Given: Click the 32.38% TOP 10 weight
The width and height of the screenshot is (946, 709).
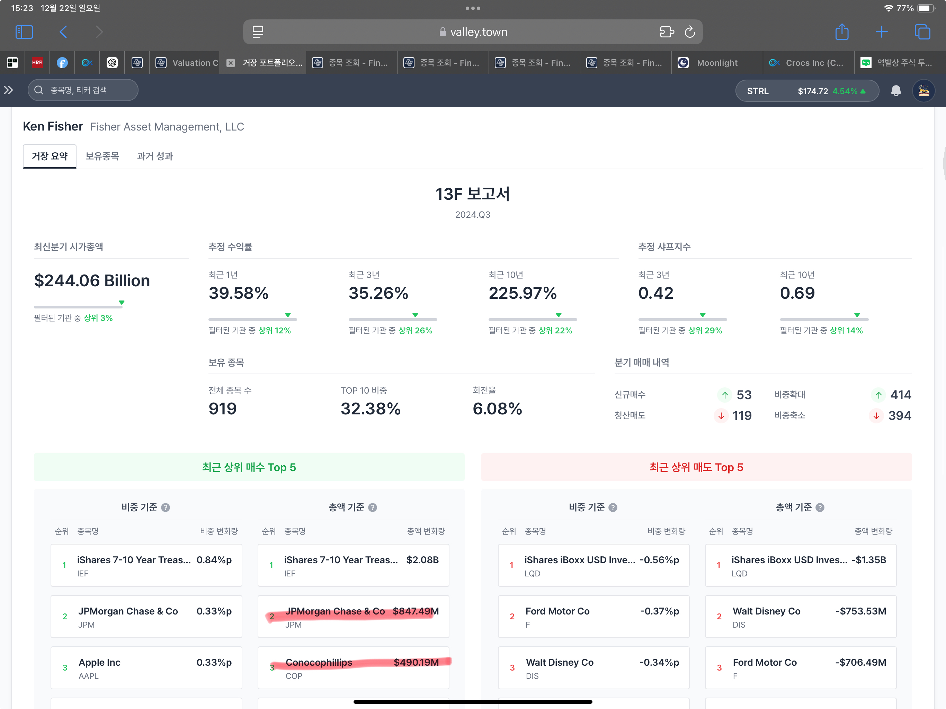Looking at the screenshot, I should (x=371, y=409).
